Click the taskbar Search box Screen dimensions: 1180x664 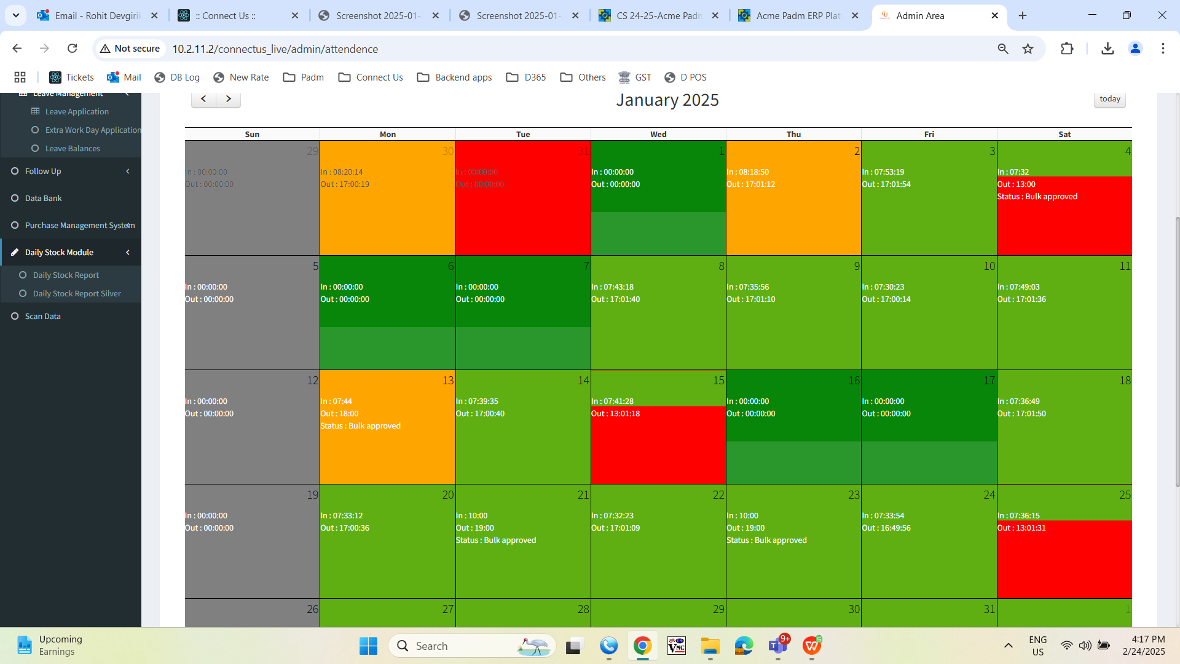coord(472,646)
